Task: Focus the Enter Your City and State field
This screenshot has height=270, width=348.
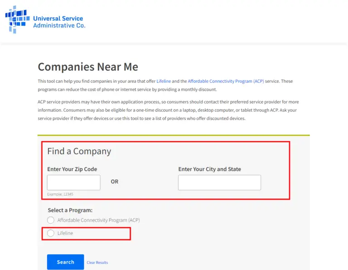Action: [219, 183]
